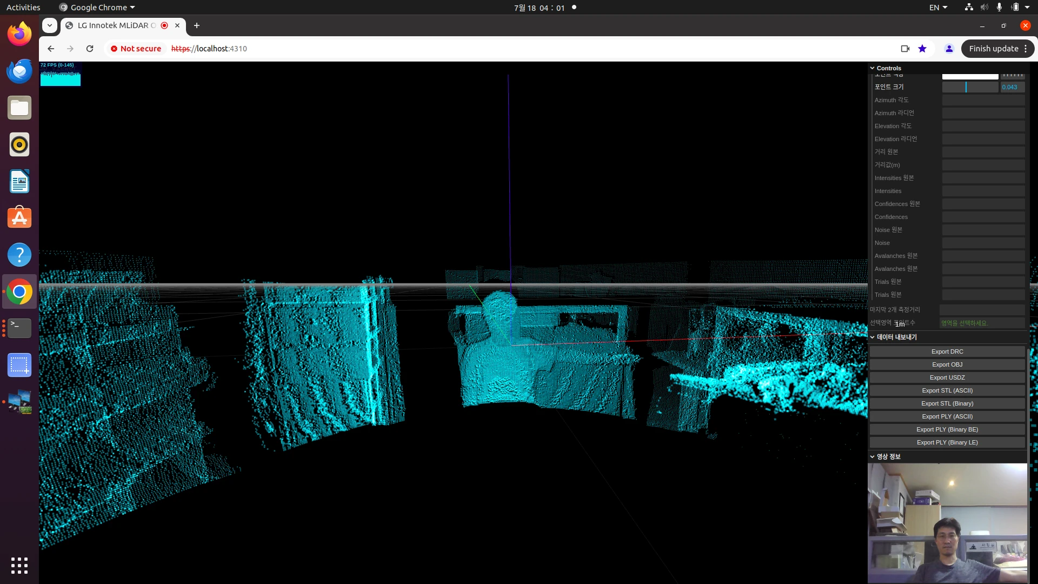
Task: Click Export PLY (ASCII)
Action: click(x=948, y=416)
